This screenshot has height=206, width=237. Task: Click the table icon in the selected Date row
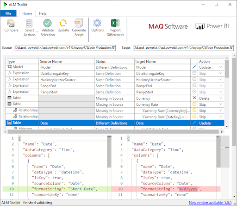9,122
